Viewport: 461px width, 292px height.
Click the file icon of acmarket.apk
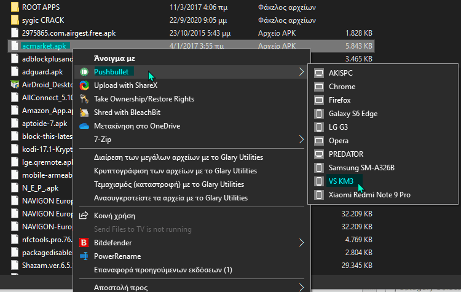[x=15, y=46]
